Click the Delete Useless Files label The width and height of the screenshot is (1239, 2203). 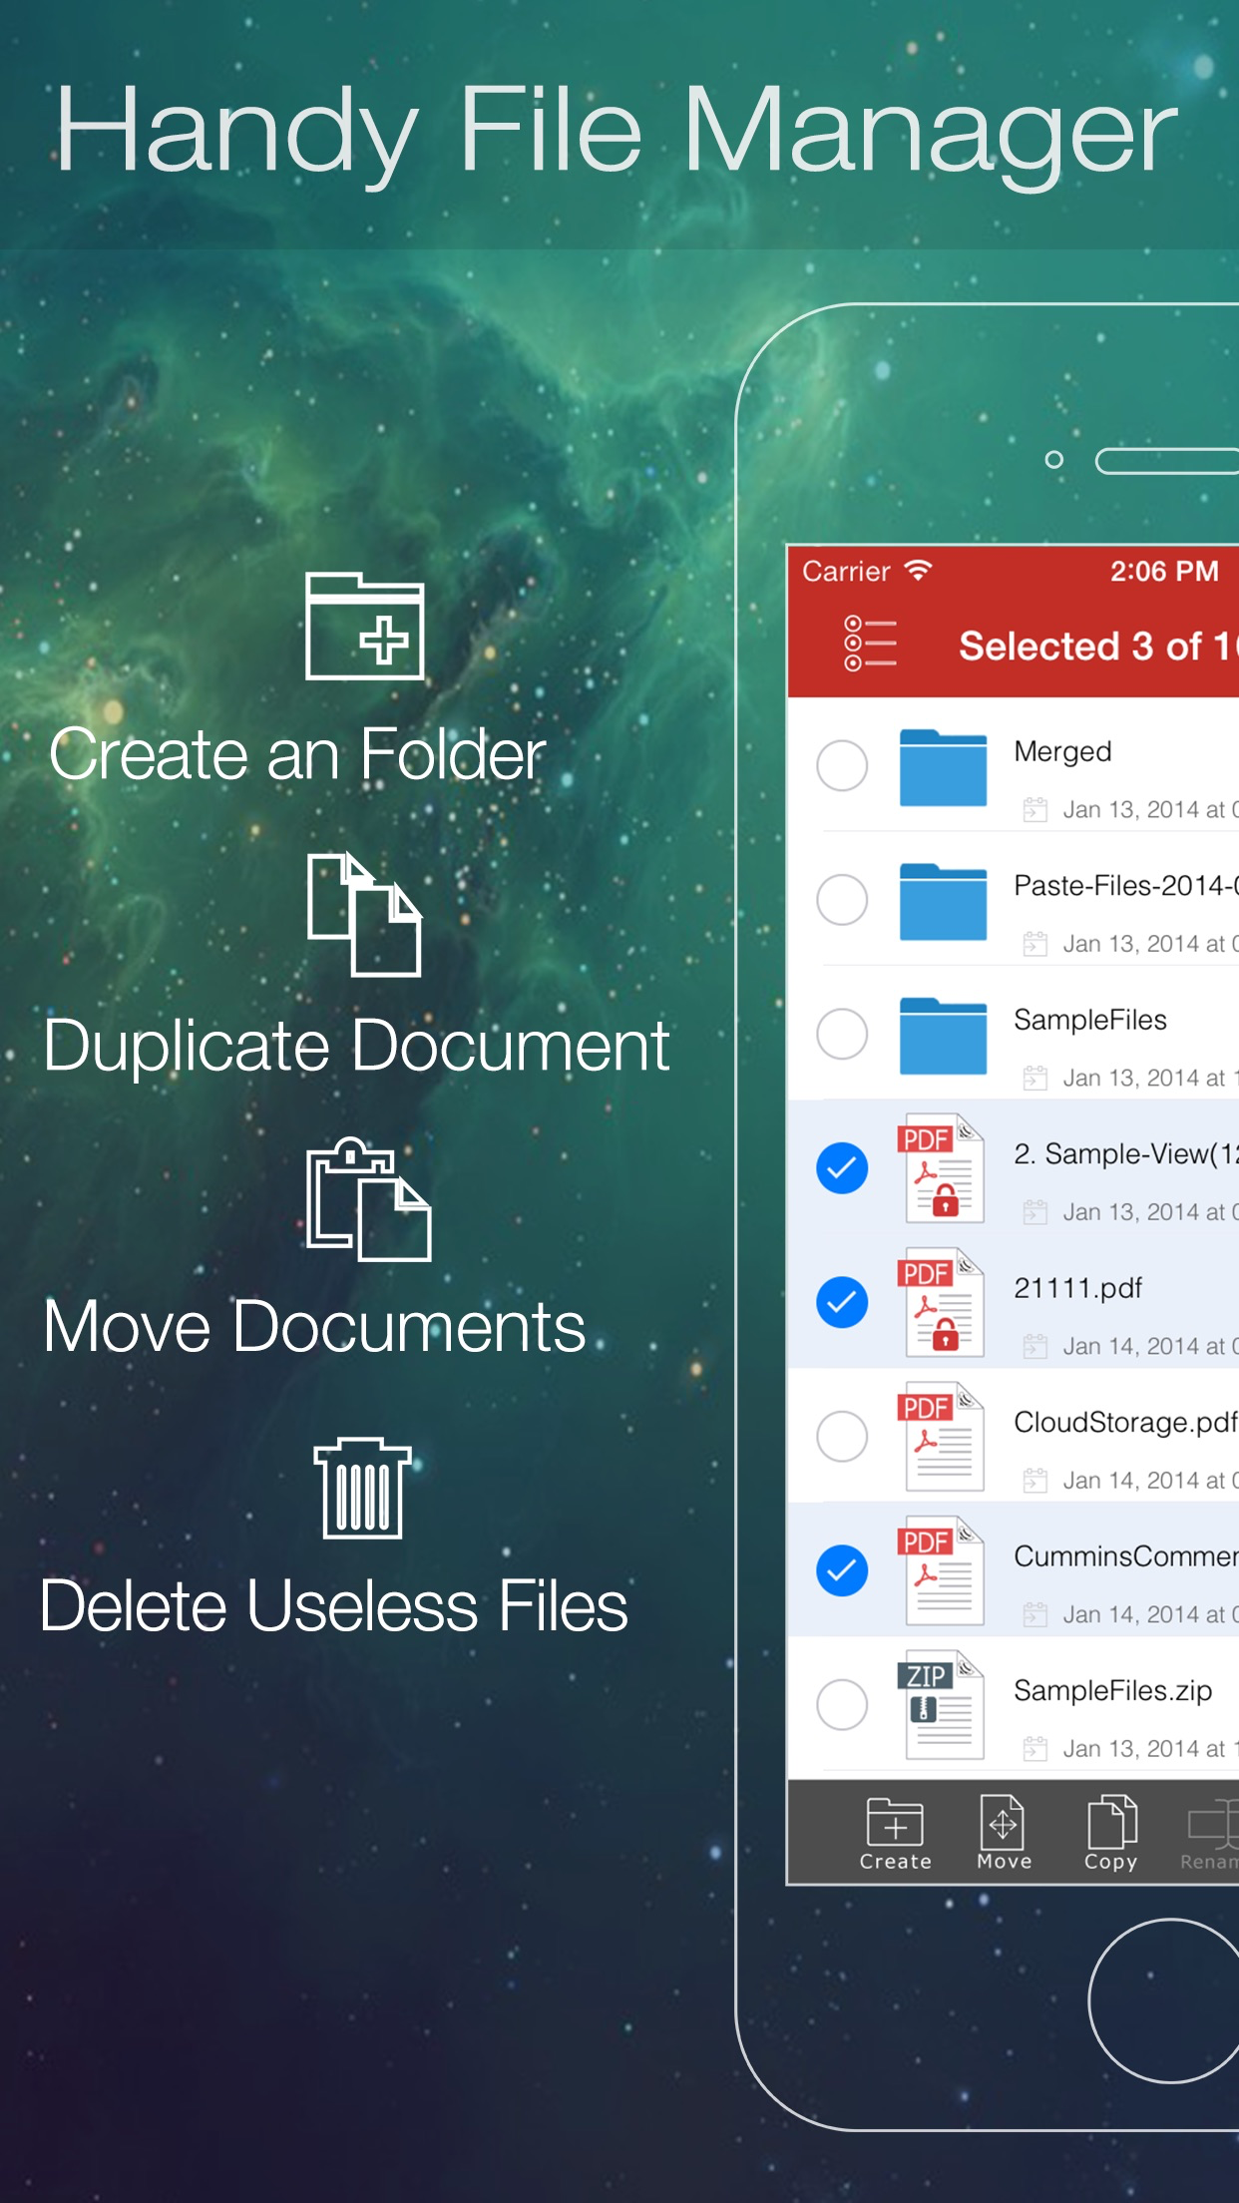click(334, 1606)
